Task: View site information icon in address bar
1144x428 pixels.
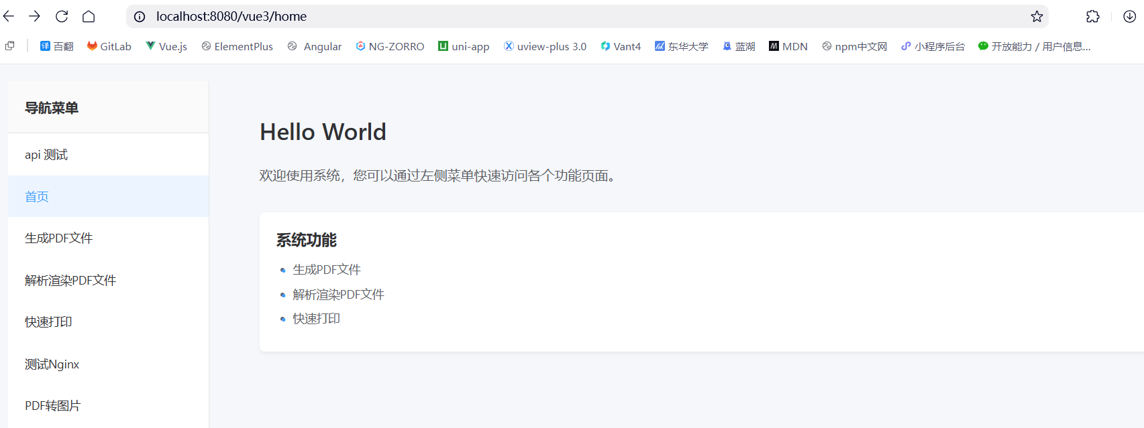Action: 140,17
